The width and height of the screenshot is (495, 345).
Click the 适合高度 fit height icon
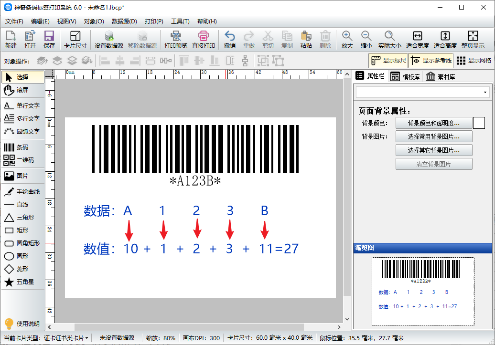[x=445, y=40]
